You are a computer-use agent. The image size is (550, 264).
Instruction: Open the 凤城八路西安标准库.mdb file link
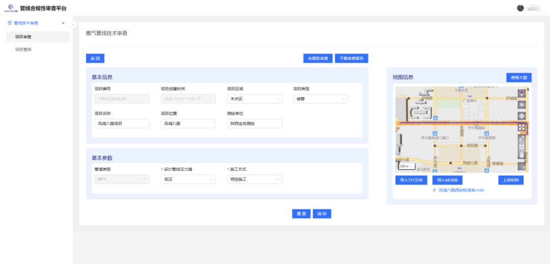[461, 190]
